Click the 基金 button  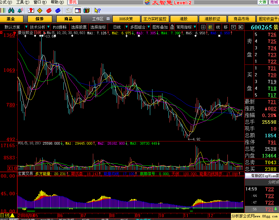[x=11, y=19]
